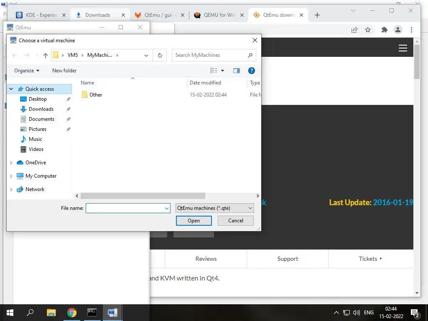
Task: Switch to Downloads browser tab
Action: pyautogui.click(x=97, y=15)
